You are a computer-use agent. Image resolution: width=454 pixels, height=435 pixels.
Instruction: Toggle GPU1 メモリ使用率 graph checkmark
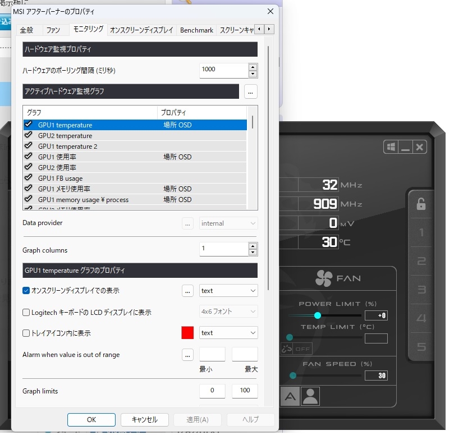(29, 189)
